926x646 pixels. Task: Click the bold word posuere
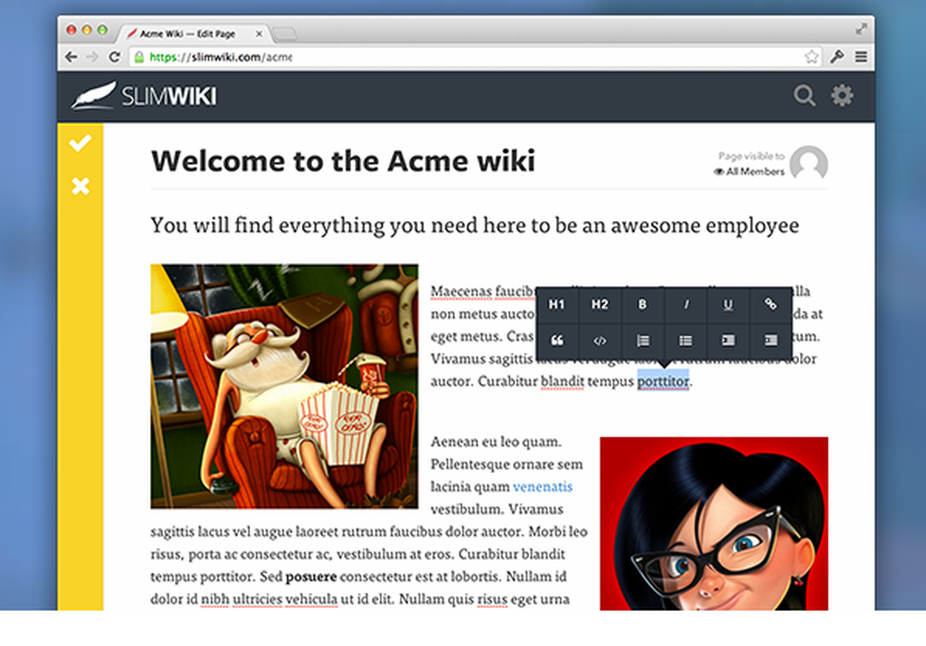point(311,577)
